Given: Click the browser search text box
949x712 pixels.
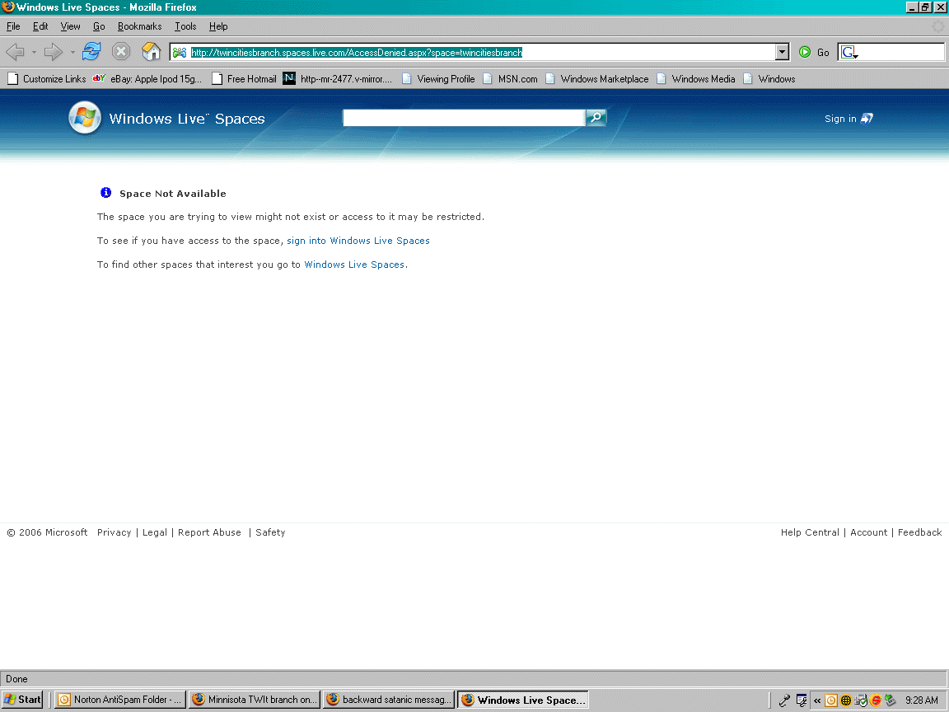Looking at the screenshot, I should click(901, 53).
